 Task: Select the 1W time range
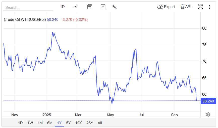[30, 123]
